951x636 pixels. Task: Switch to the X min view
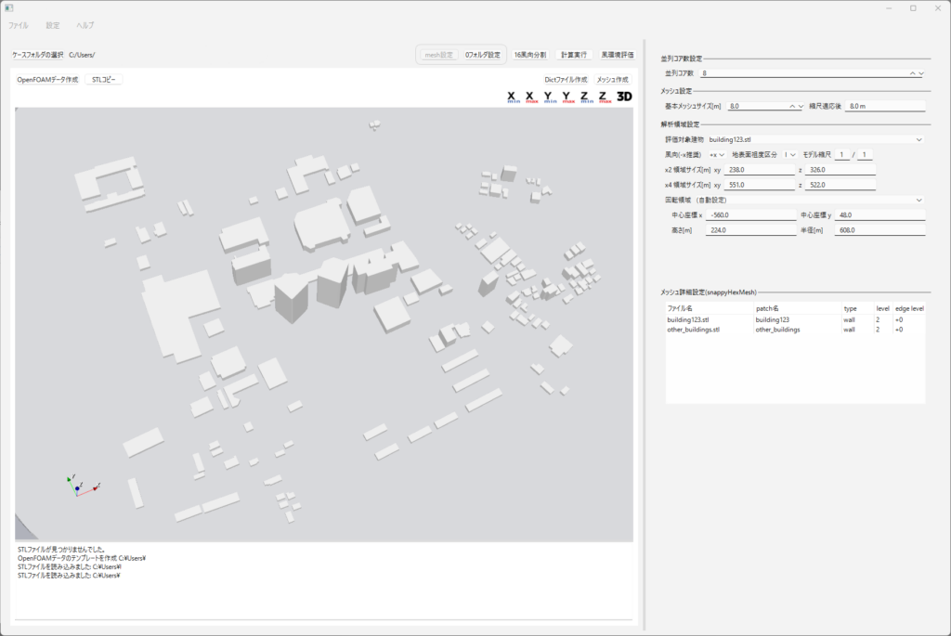click(x=514, y=97)
